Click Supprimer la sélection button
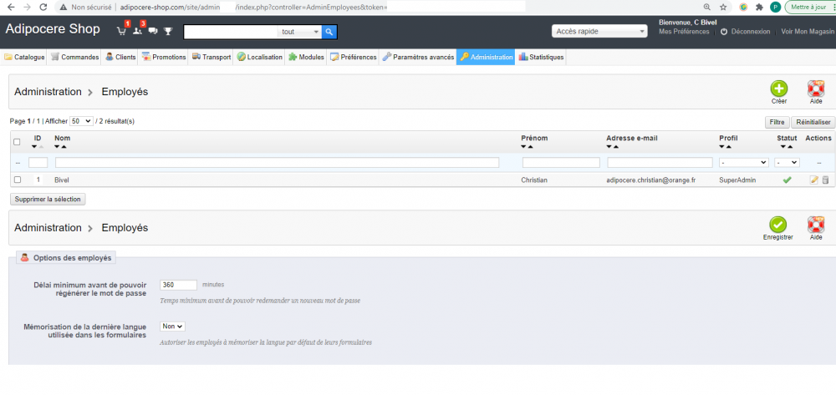The height and width of the screenshot is (395, 836). coord(48,199)
